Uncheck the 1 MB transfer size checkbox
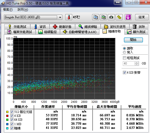The width and height of the screenshot is (150, 133). (x=12, y=124)
